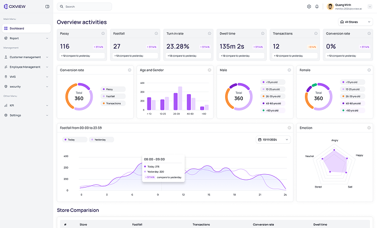The image size is (377, 228).
Task: Open settings gear icon in top bar
Action: click(309, 7)
